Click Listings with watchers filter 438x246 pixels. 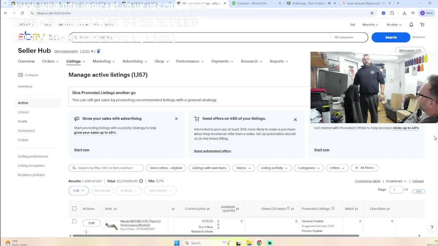tap(209, 168)
